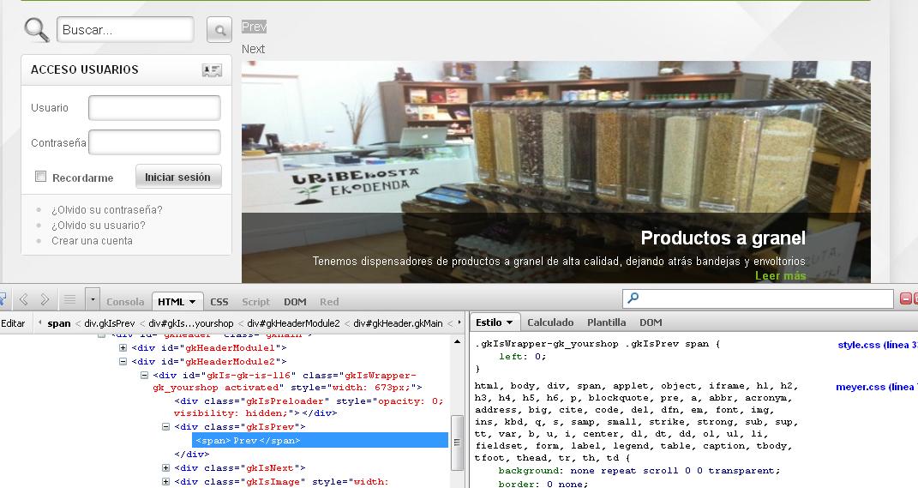Click the .gkIsPrev span selector rule
This screenshot has height=488, width=918.
tap(598, 344)
